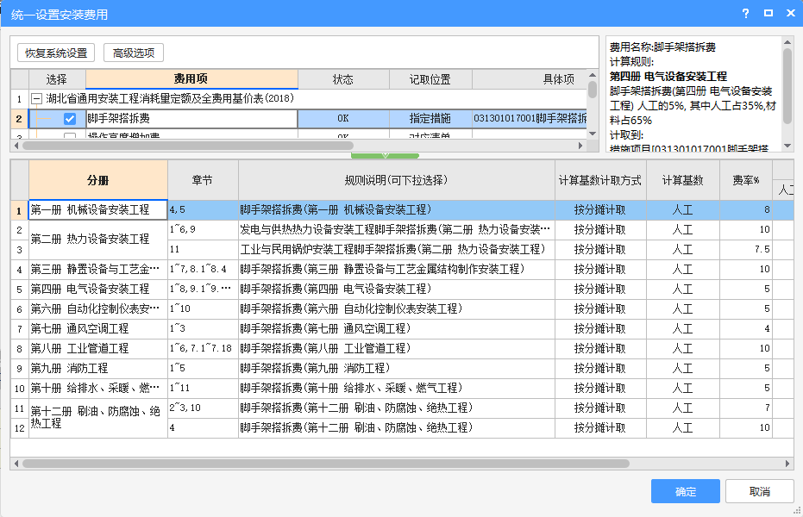Click the lower table horizontal scrollbar
Image resolution: width=803 pixels, height=517 pixels.
pyautogui.click(x=326, y=464)
